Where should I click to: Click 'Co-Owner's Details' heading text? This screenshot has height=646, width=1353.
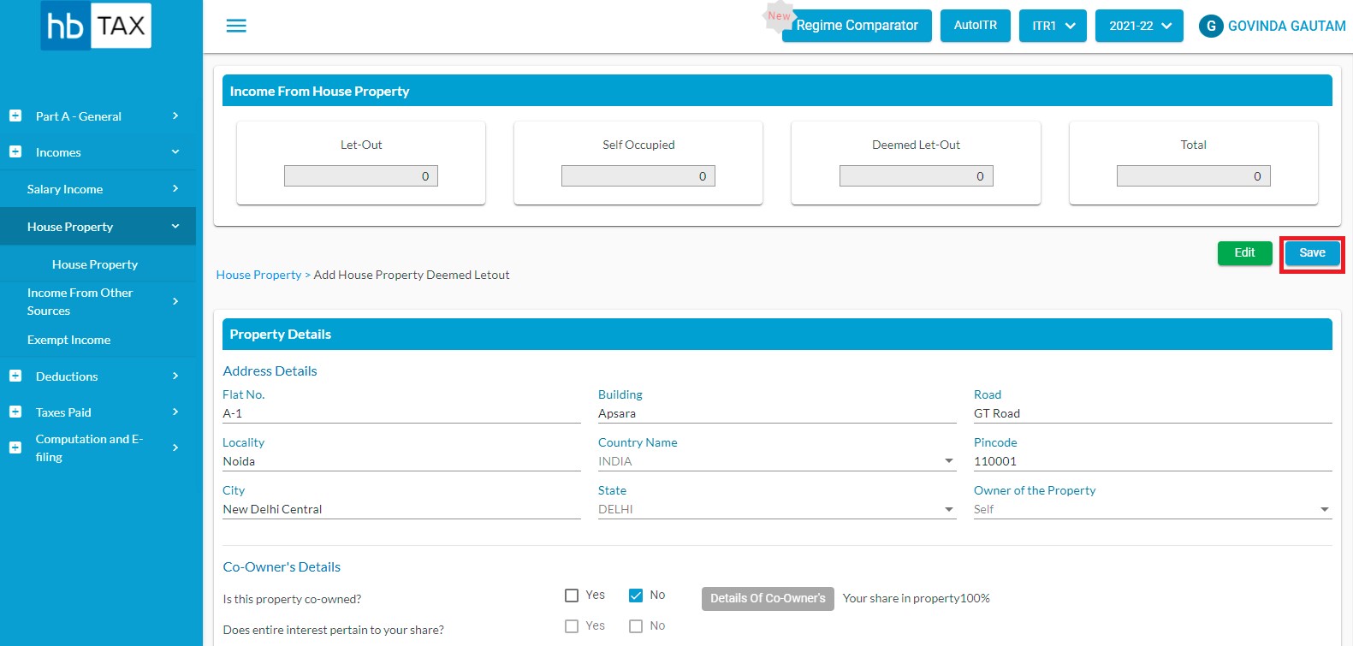[x=282, y=566]
